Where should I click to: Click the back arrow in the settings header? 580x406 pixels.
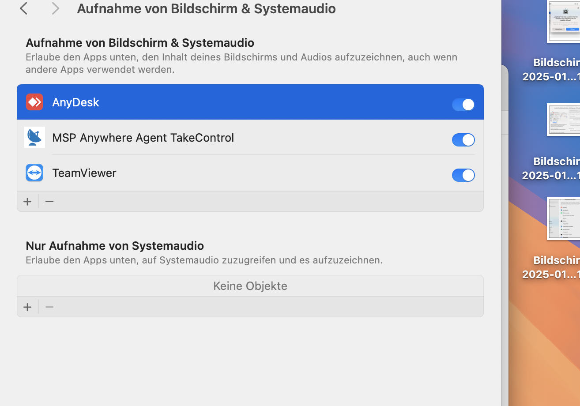[23, 8]
